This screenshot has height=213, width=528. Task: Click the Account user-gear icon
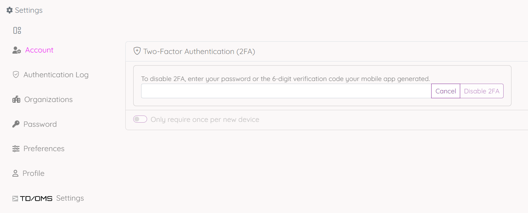(x=17, y=50)
